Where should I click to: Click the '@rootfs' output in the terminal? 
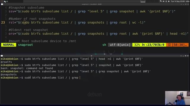(6, 62)
